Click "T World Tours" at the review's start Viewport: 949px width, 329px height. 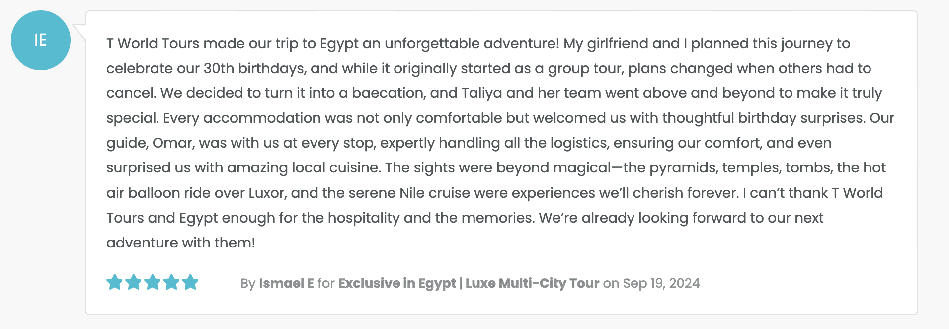pyautogui.click(x=153, y=44)
